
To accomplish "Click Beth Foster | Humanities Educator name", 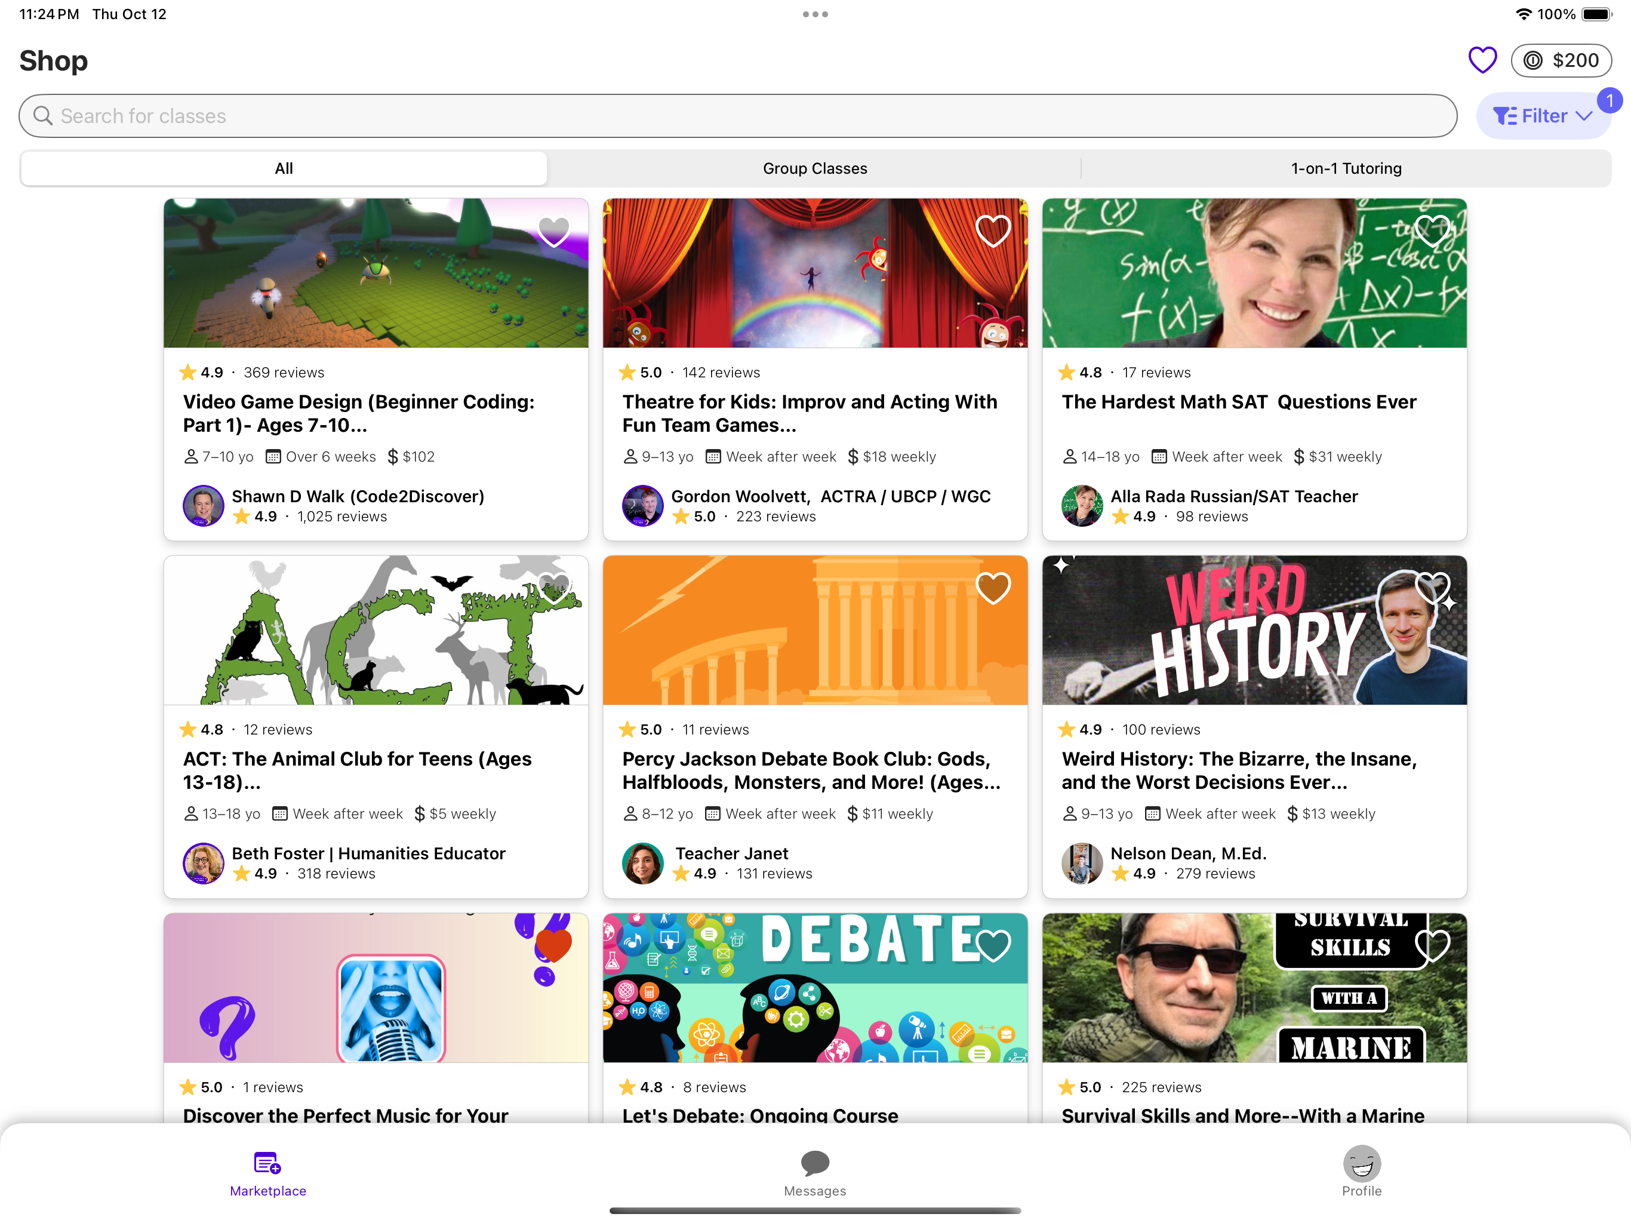I will 369,853.
